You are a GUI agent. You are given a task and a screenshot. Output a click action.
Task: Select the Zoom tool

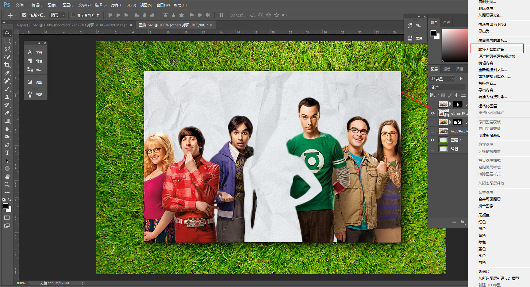click(x=7, y=185)
